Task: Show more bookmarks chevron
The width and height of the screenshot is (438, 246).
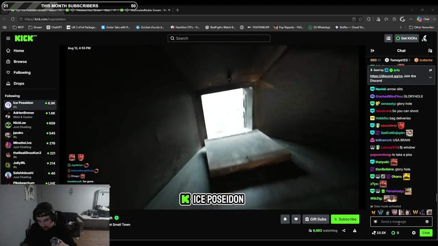Action: (x=401, y=27)
